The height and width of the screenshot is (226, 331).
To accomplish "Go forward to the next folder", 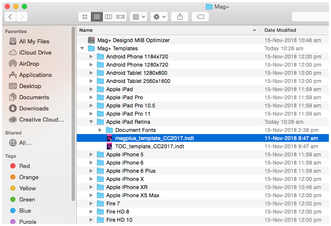I will (x=22, y=17).
